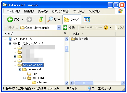The image size is (127, 93).
Task: Minimize the explorer window
Action: point(110,5)
